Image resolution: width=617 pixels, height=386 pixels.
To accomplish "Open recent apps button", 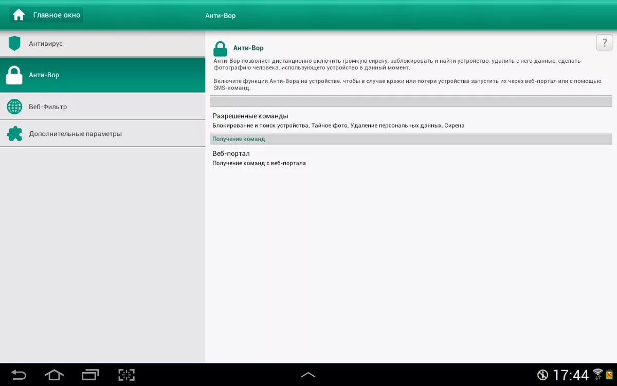I will pos(90,375).
